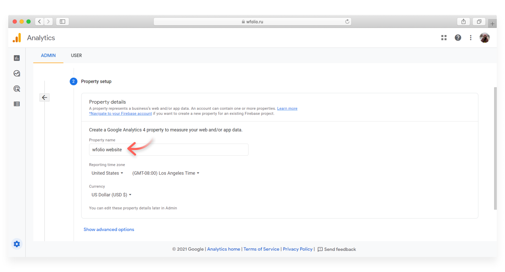The height and width of the screenshot is (272, 505).
Task: Click the Property name input field
Action: coord(169,150)
